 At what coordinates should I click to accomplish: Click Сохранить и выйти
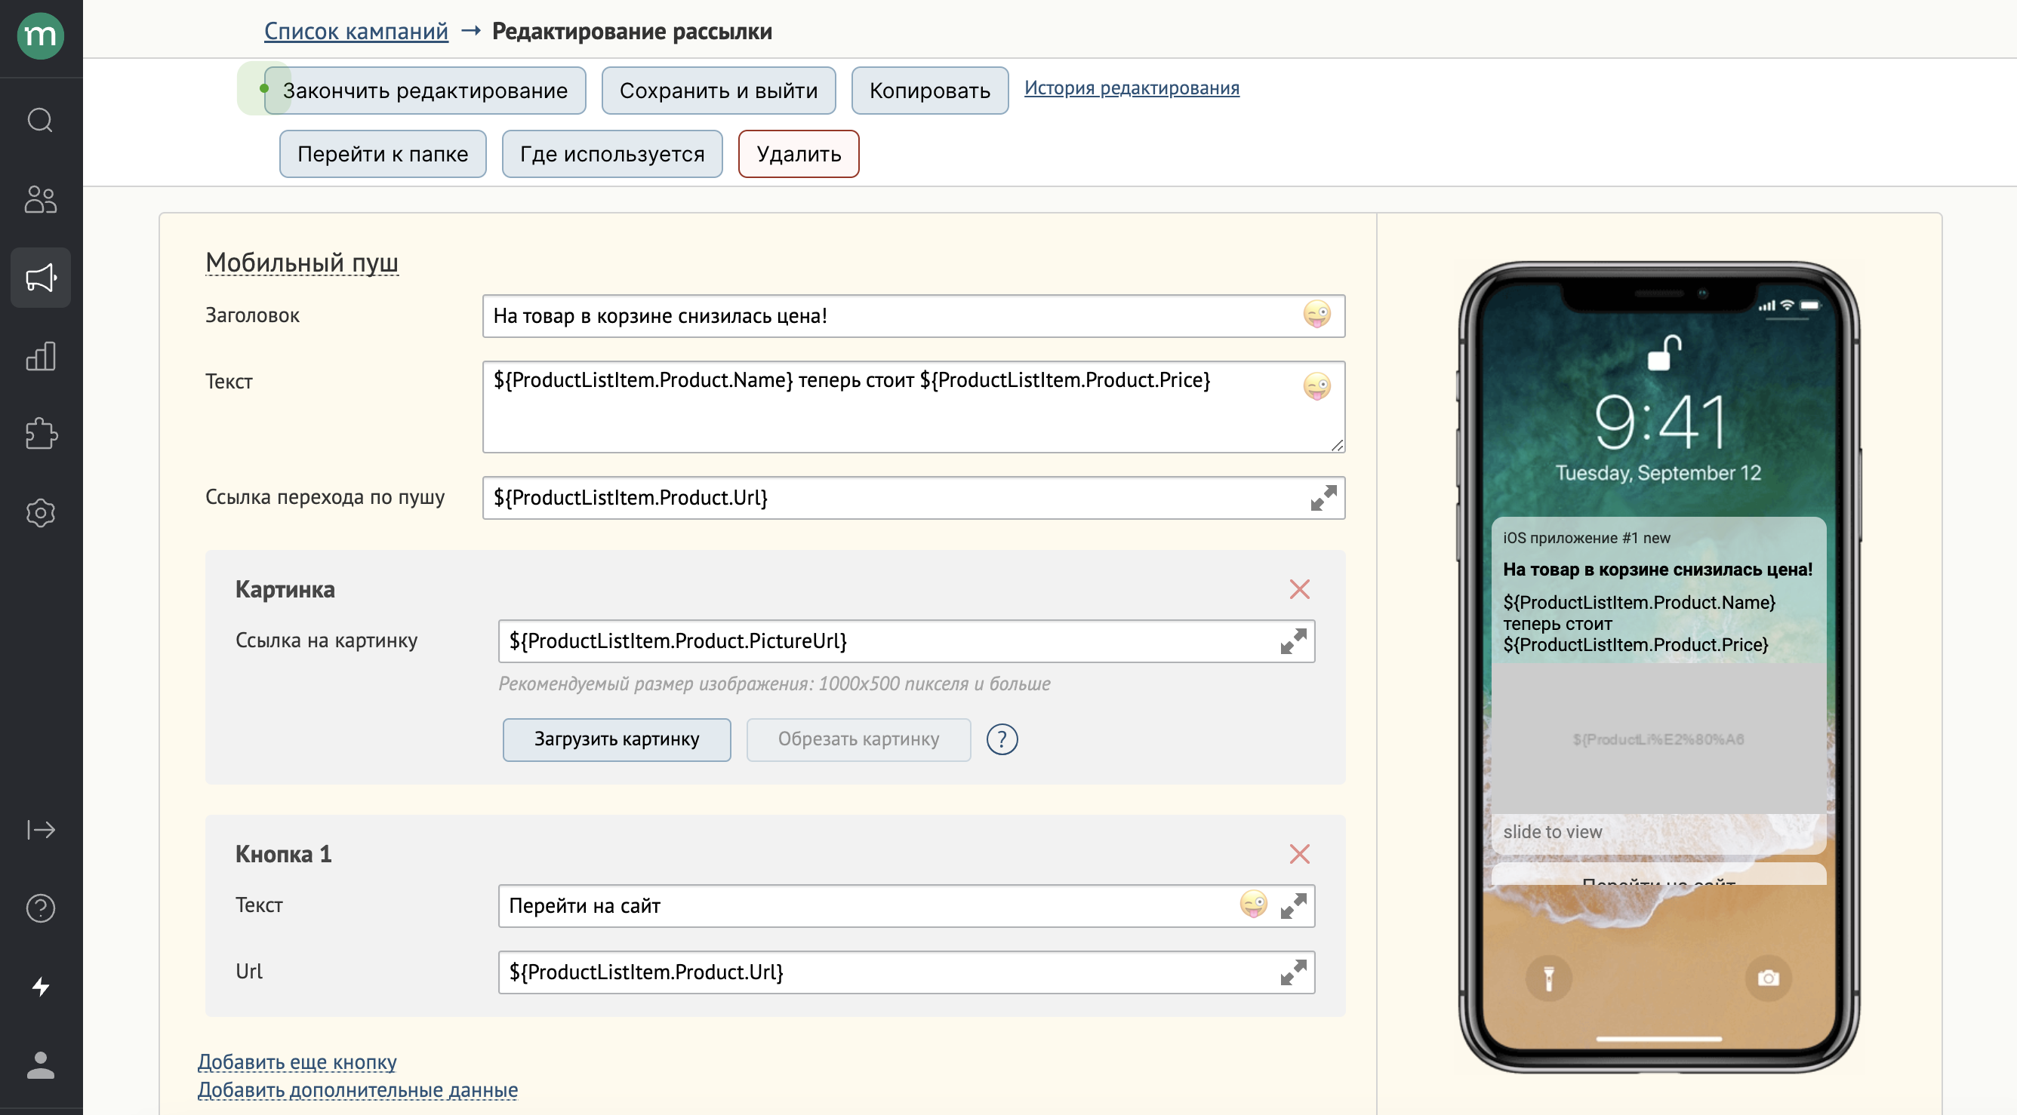click(718, 91)
